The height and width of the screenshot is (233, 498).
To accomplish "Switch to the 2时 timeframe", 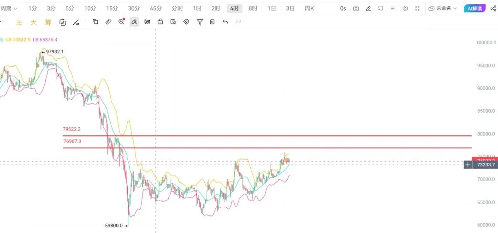I will click(x=216, y=9).
